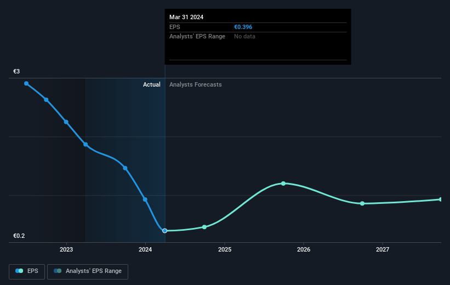Viewport: 450px width, 285px height.
Task: Toggle the Analysts' EPS Range legend
Action: pos(88,271)
